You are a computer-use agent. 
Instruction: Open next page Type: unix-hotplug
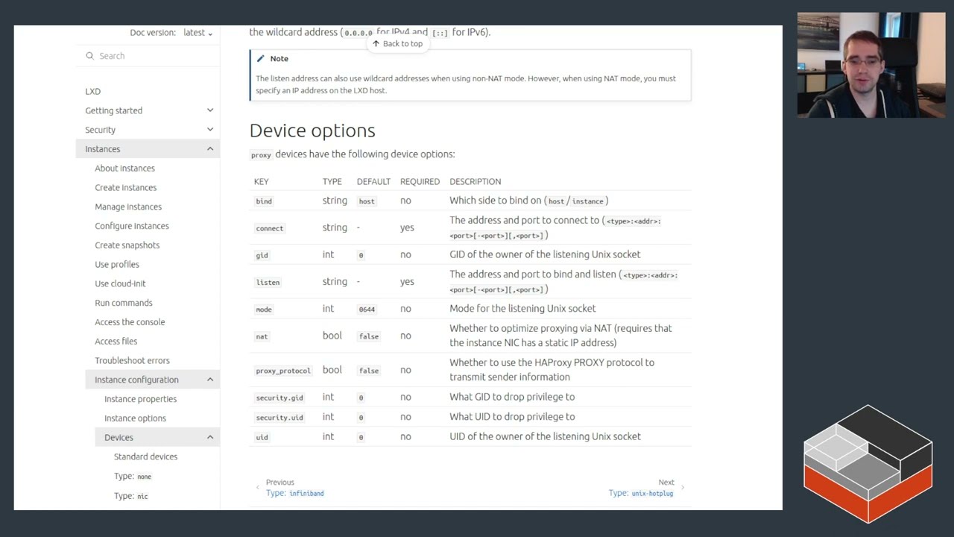tap(641, 493)
